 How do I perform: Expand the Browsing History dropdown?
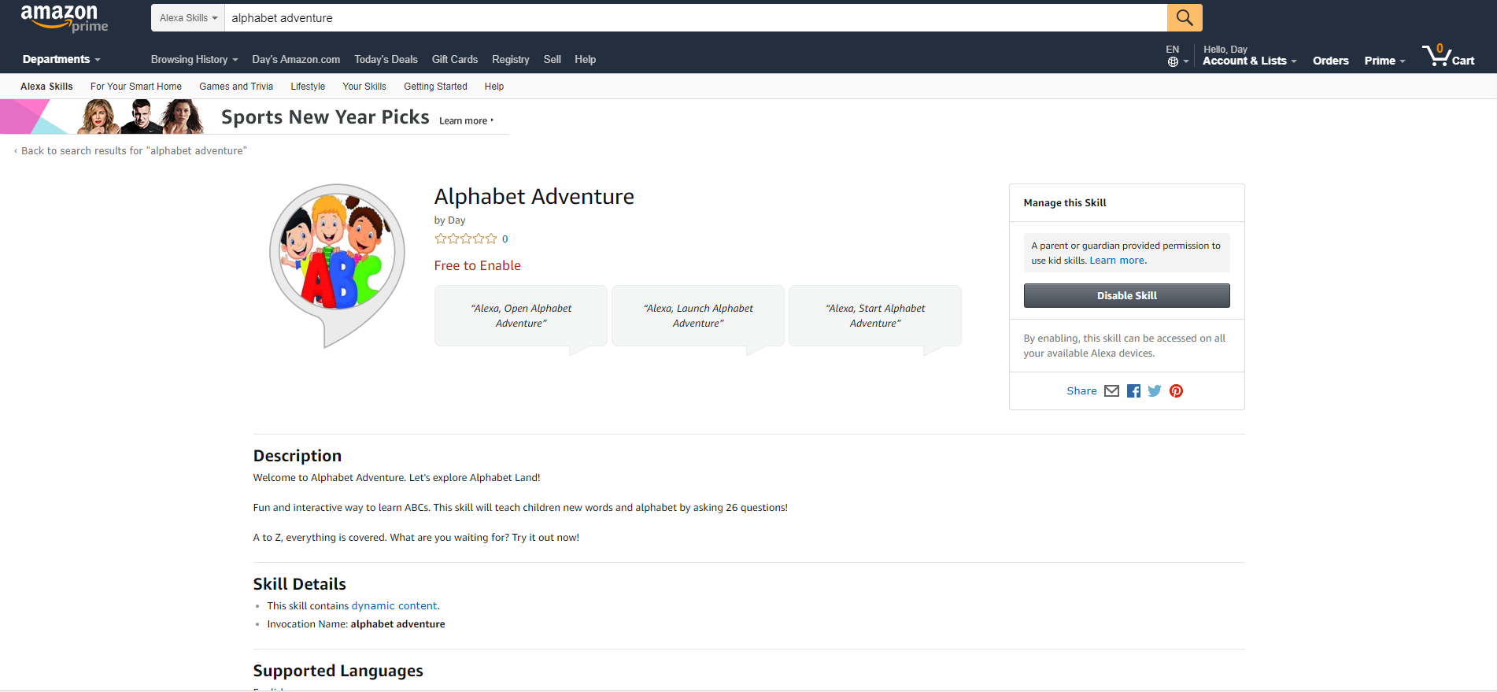click(x=194, y=60)
